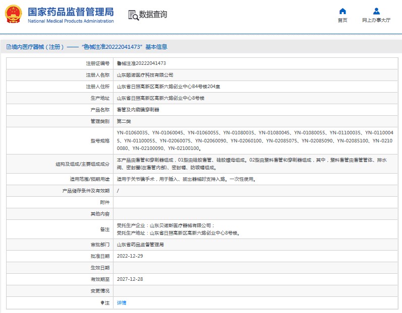This screenshot has height=313, width=402.
Task: Click the 注册人住所 row label
Action: click(98, 87)
